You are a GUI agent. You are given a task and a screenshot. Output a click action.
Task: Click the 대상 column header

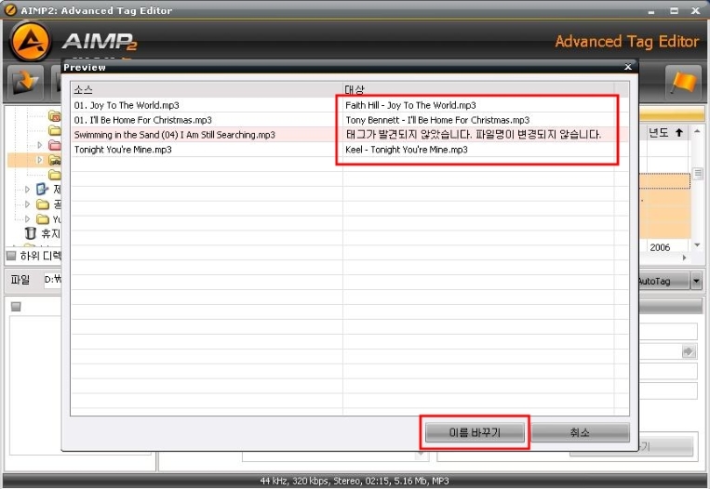pyautogui.click(x=478, y=89)
